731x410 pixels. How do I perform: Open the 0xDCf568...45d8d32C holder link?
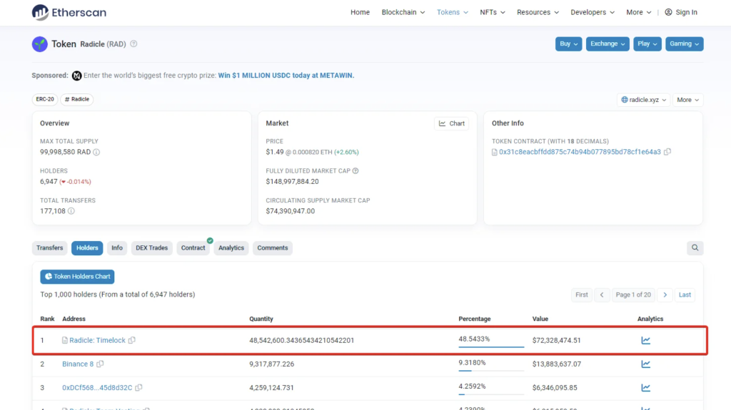[97, 388]
